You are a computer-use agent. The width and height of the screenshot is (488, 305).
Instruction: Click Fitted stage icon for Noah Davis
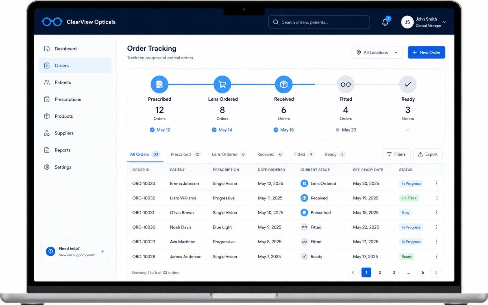point(304,227)
